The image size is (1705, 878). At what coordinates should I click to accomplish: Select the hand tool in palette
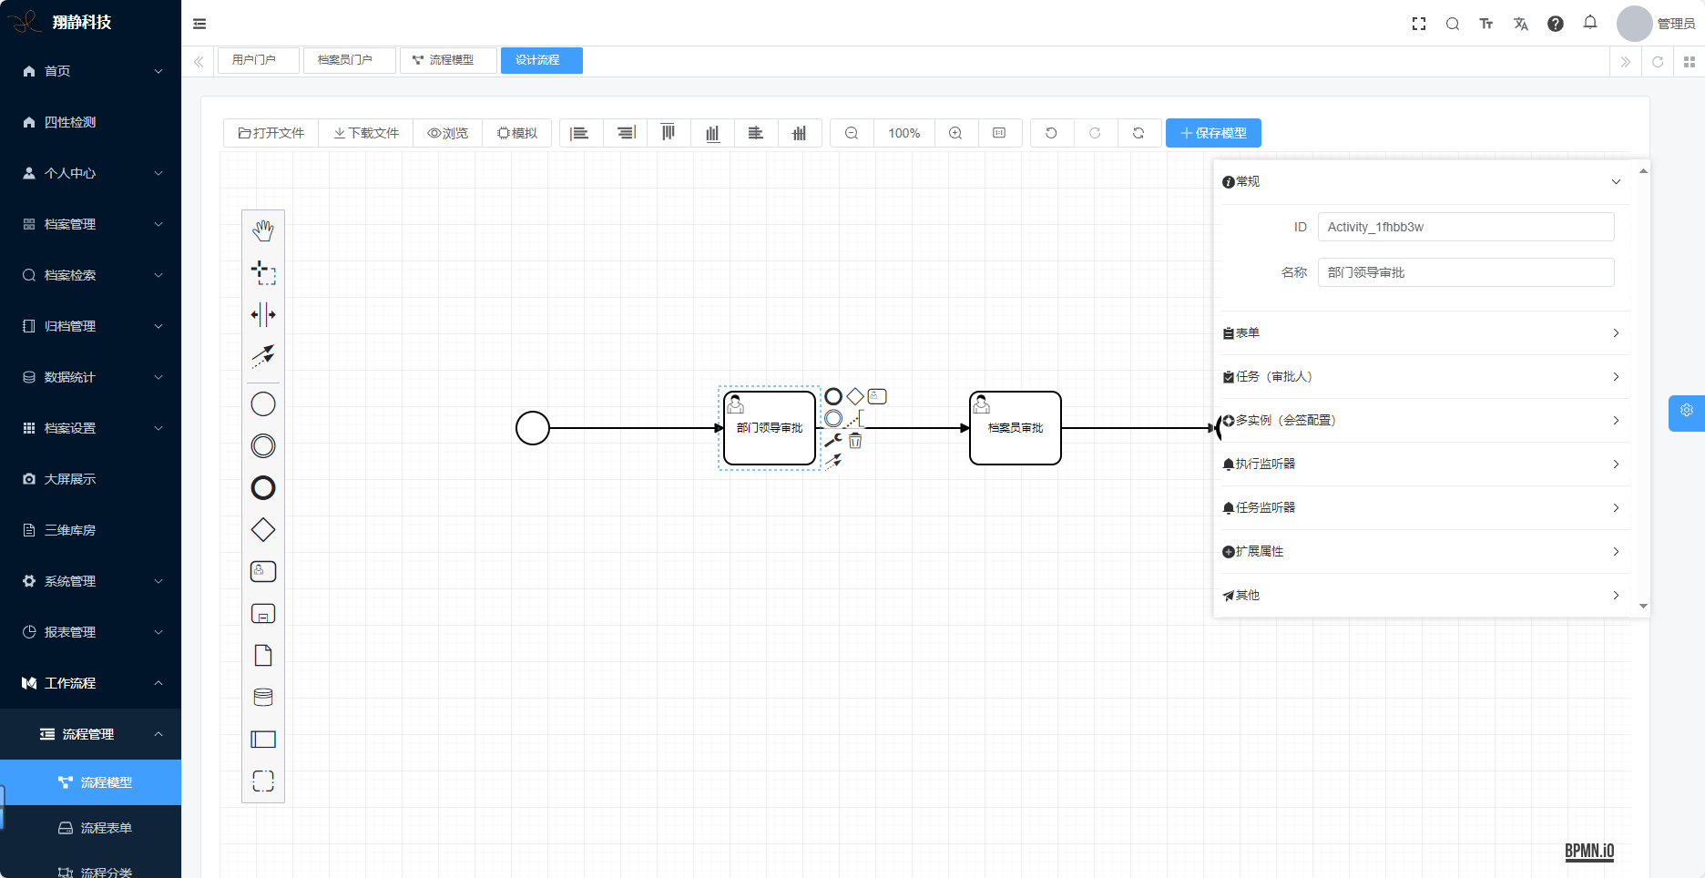(x=263, y=230)
